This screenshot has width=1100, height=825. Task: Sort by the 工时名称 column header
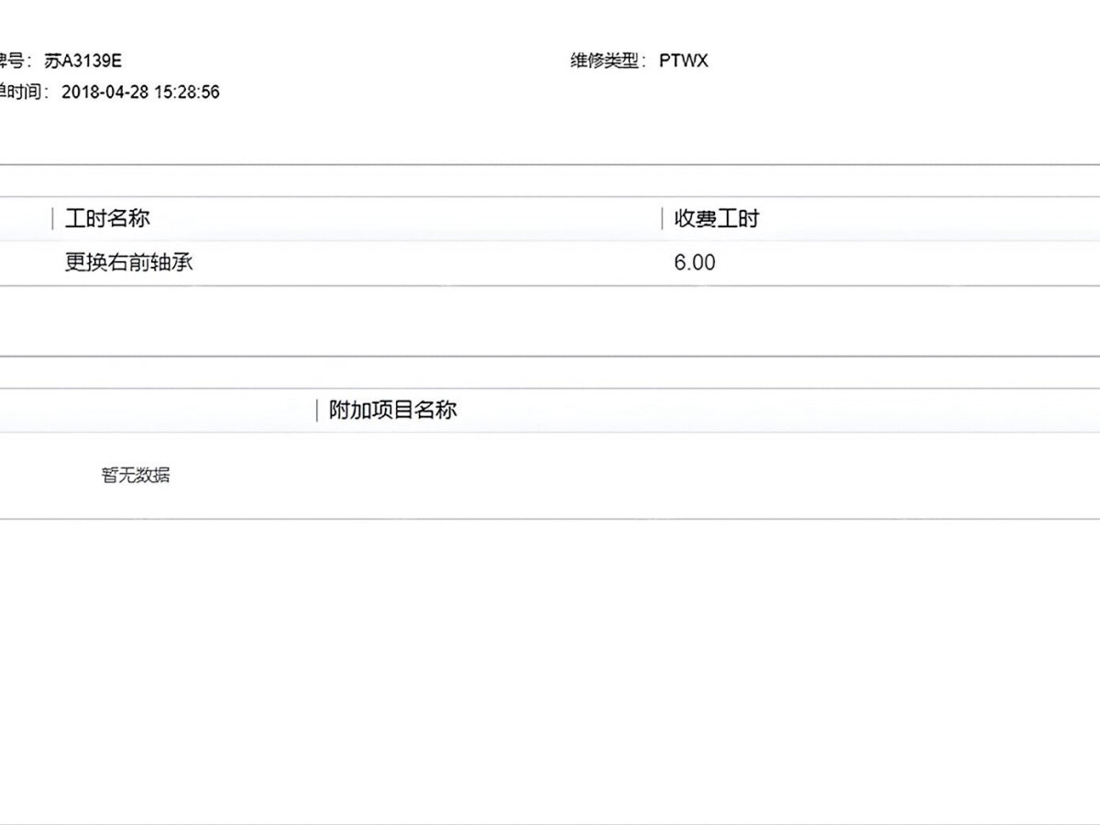tap(107, 219)
